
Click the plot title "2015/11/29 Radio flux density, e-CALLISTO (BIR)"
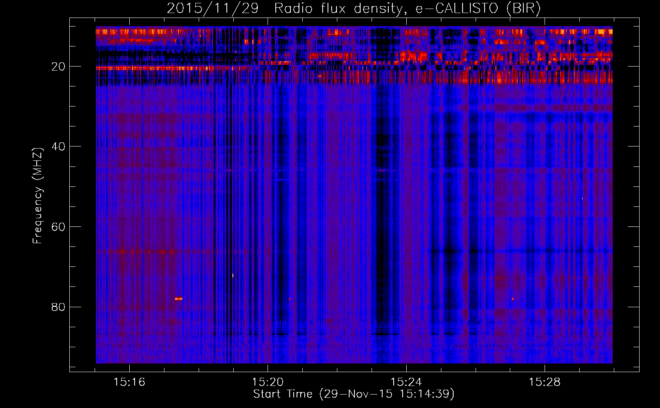pos(354,9)
